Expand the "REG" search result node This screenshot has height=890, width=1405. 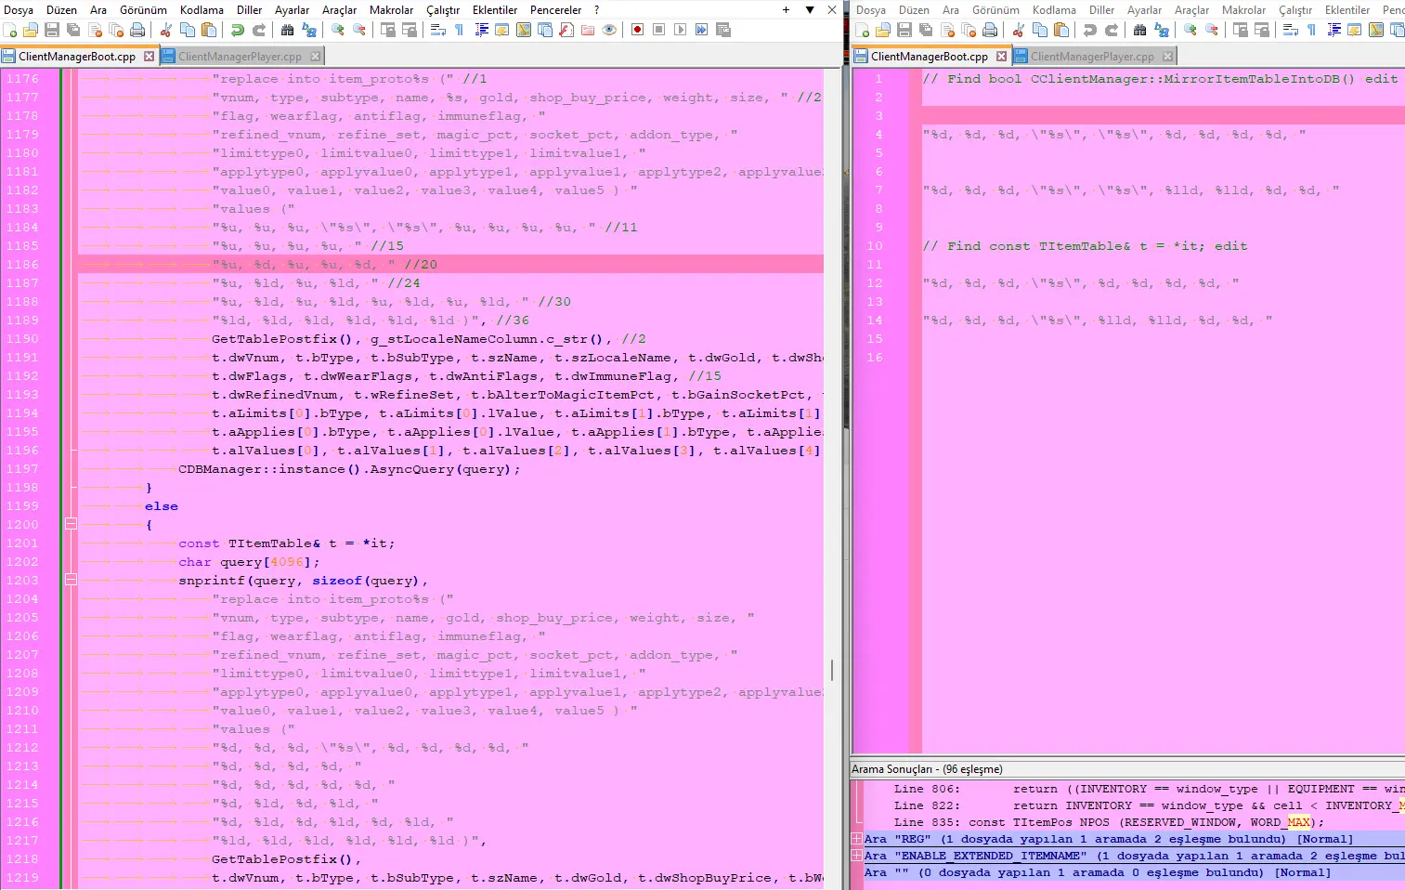857,839
